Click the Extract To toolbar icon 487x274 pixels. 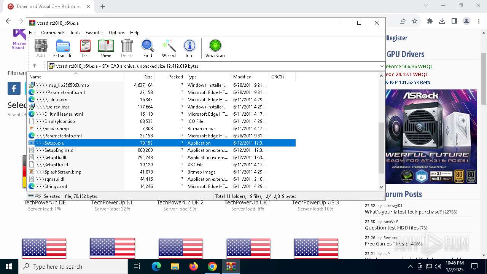[x=63, y=48]
